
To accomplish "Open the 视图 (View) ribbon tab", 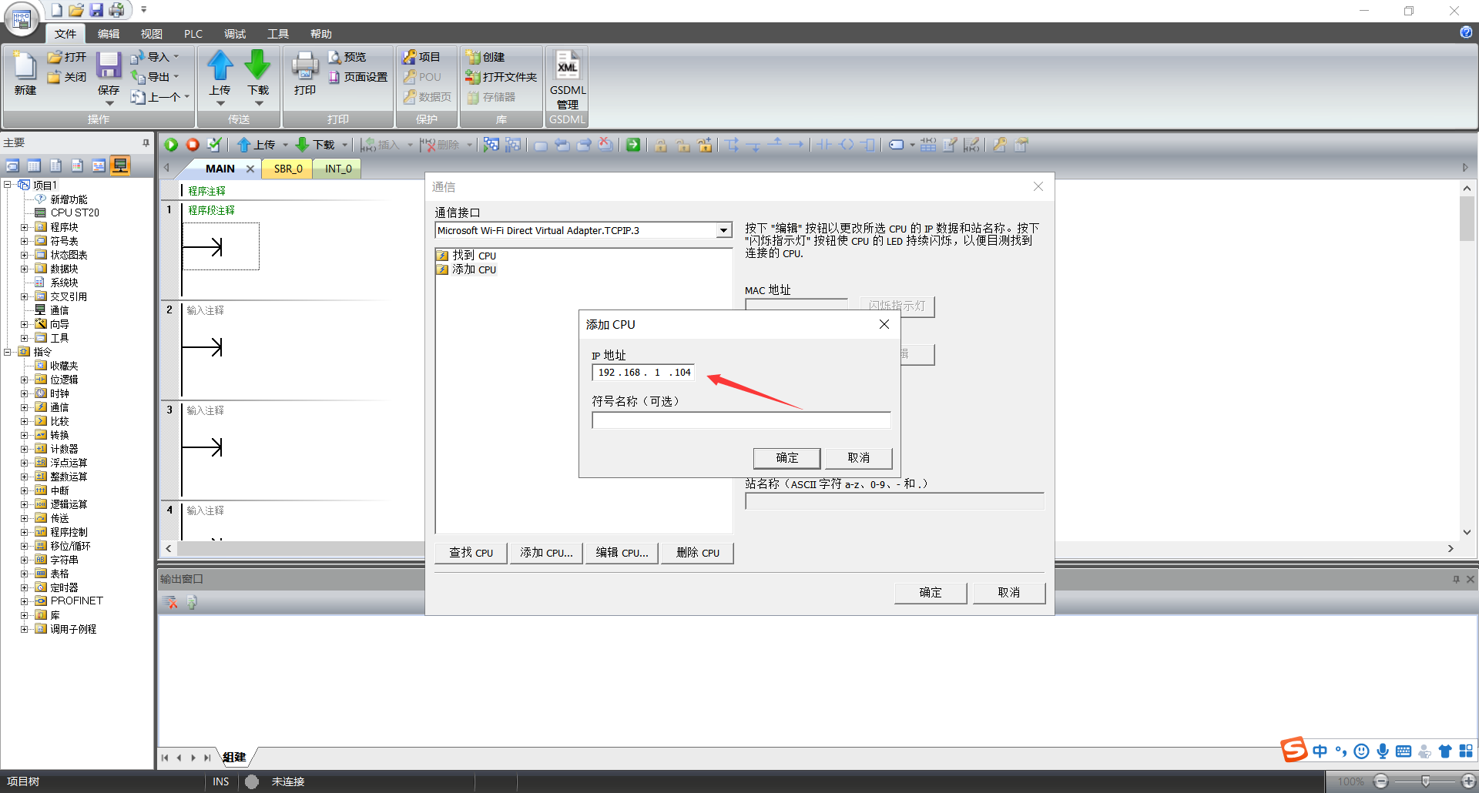I will point(152,34).
